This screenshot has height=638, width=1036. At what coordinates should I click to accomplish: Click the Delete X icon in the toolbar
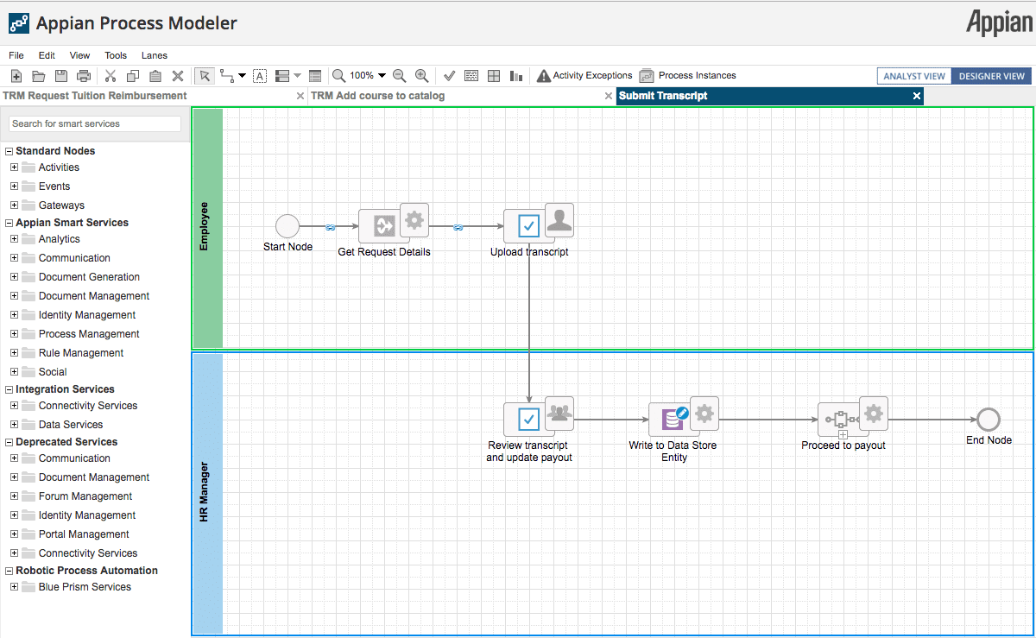178,76
